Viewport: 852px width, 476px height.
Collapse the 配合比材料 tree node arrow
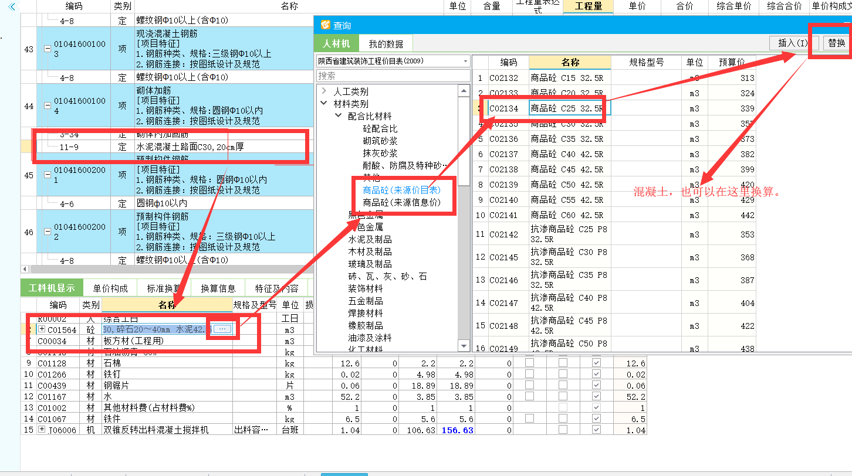[338, 116]
